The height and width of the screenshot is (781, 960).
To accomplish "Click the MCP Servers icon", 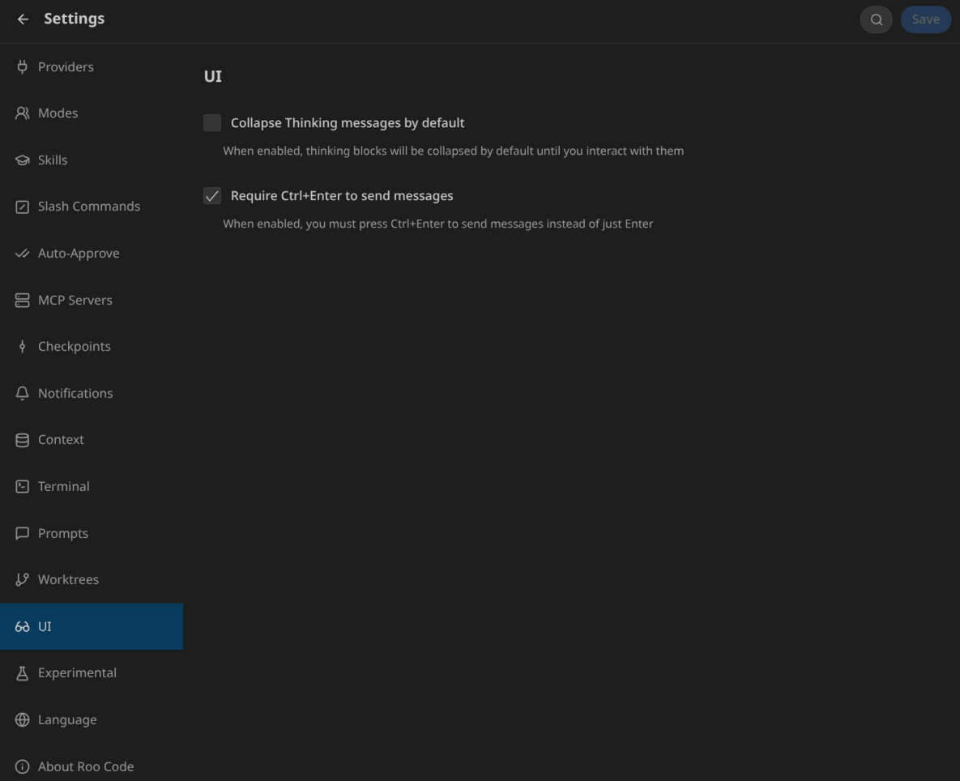I will click(22, 300).
